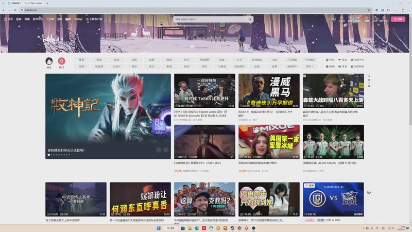
Task: Open the 历史 watch history icon
Action: click(x=375, y=19)
